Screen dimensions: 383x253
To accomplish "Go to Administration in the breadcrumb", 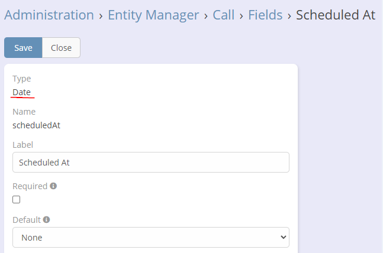I will tap(49, 15).
